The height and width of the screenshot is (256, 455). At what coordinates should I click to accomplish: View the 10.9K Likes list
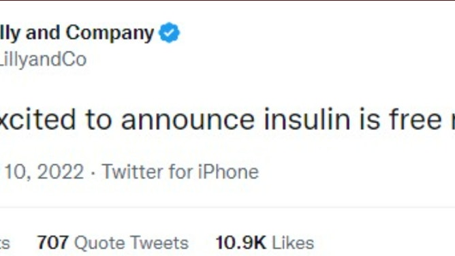click(265, 242)
